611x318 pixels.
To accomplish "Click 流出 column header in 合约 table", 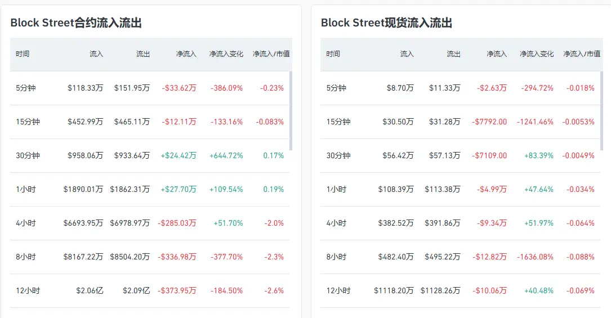I will pos(143,53).
